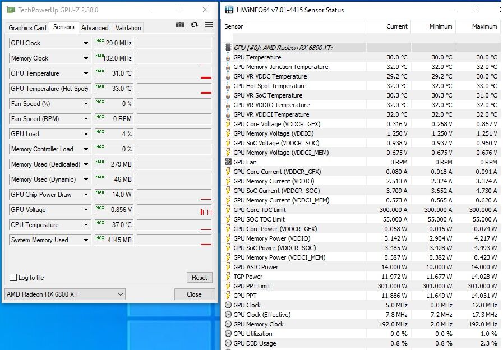Viewport: 503px width, 350px height.
Task: Select the GPU VR VDDCI Temperature row
Action: click(361, 114)
